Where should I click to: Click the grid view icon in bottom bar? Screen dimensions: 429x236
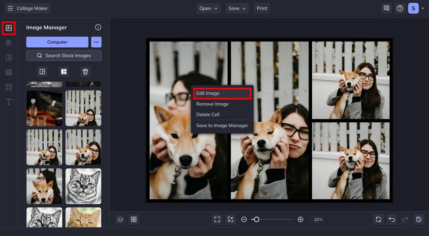click(x=134, y=219)
